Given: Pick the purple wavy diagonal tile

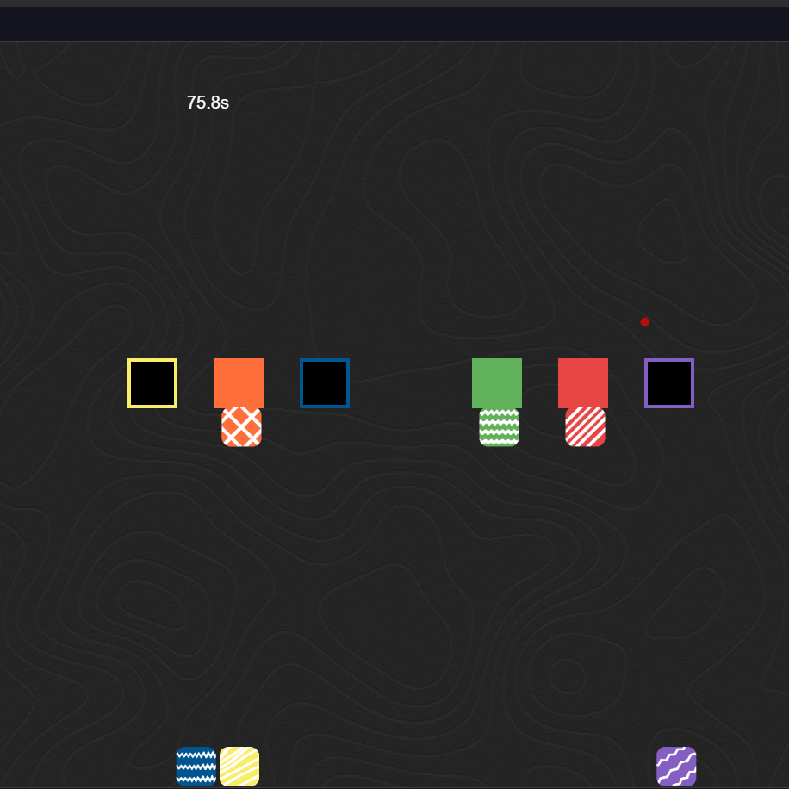Looking at the screenshot, I should click(676, 767).
